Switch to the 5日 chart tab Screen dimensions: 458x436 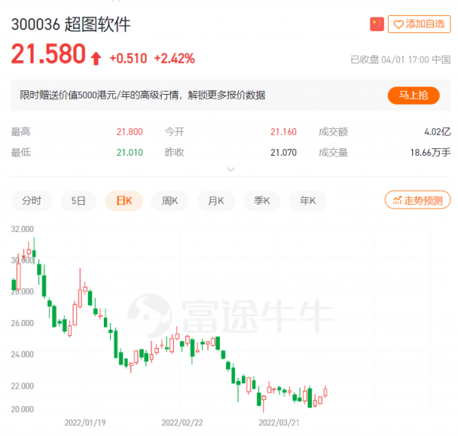[79, 201]
